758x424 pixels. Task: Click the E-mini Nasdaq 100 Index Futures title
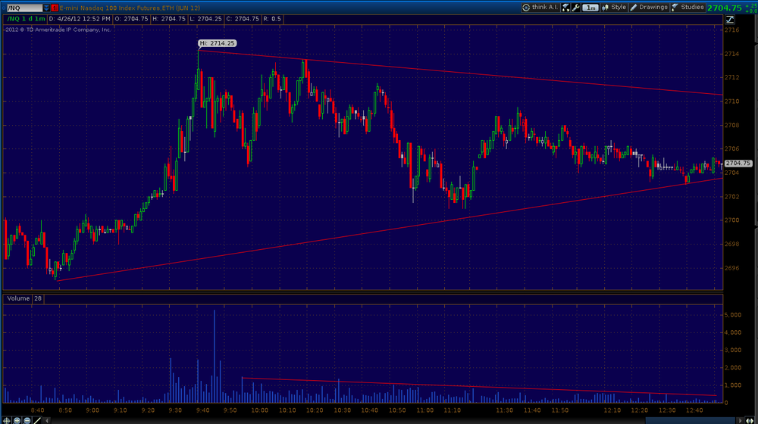(130, 8)
